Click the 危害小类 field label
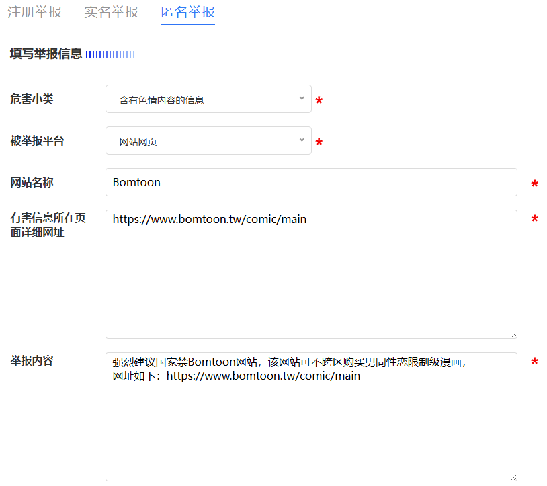The width and height of the screenshot is (547, 486). [32, 99]
